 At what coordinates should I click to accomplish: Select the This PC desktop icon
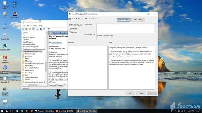[x=5, y=26]
